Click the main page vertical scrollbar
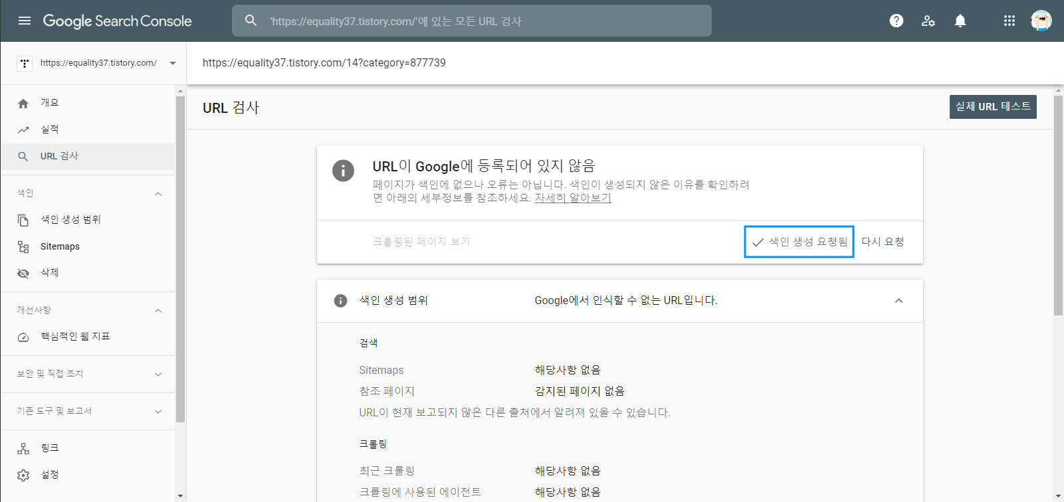This screenshot has width=1064, height=502. pyautogui.click(x=1059, y=206)
